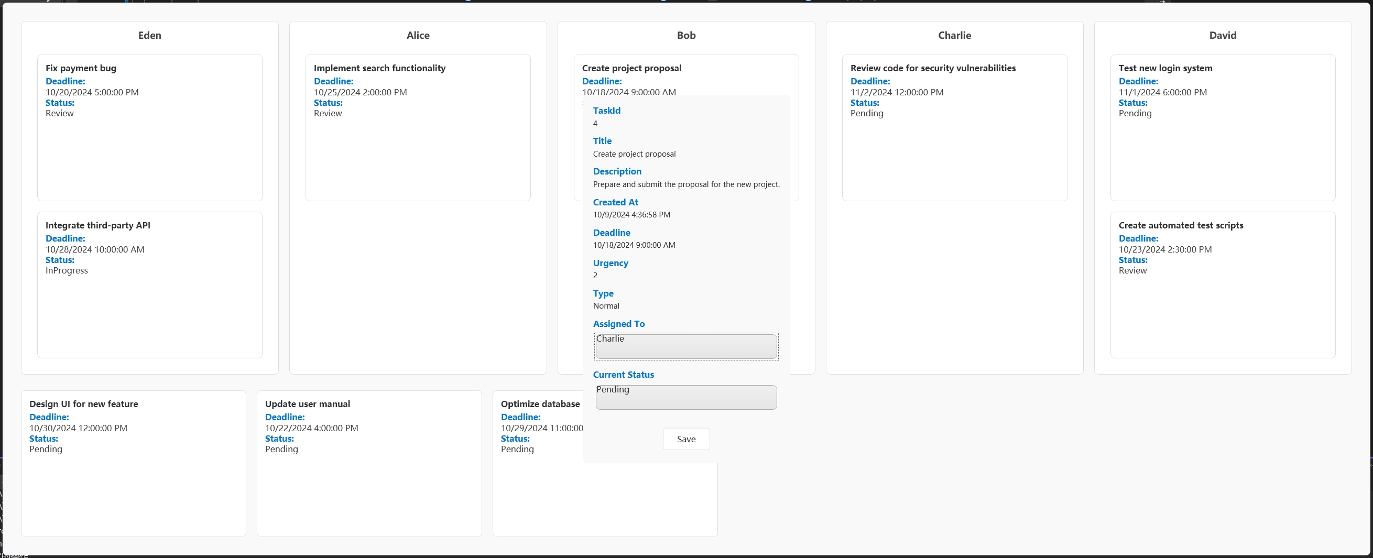Click the Implement search functionality card
Image resolution: width=1373 pixels, height=558 pixels.
tap(417, 127)
